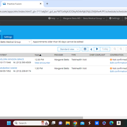Viewport: 127px width, 127px height.
Task: Click phone number (313) 590-6509
Action: (x=23, y=63)
